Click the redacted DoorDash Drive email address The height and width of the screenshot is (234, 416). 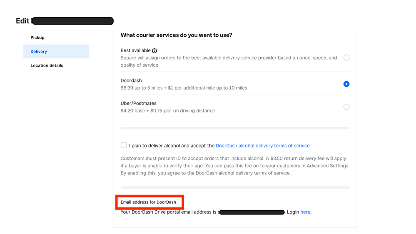pos(251,212)
